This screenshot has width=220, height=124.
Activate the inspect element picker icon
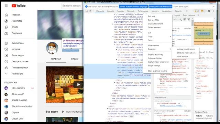coord(87,11)
